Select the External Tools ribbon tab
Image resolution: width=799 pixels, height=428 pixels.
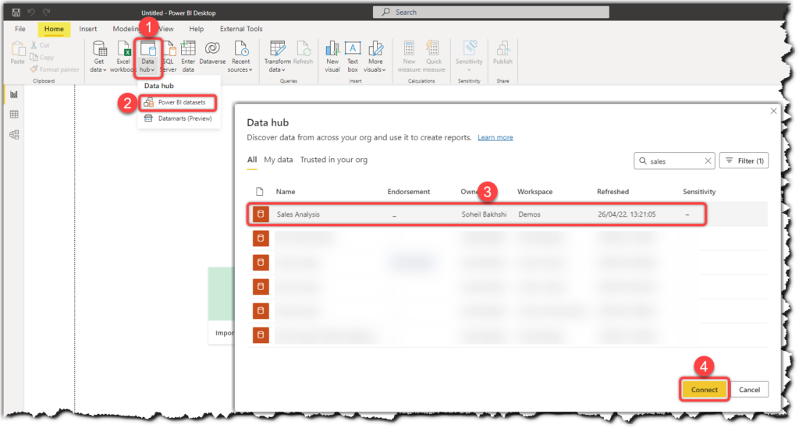(241, 29)
